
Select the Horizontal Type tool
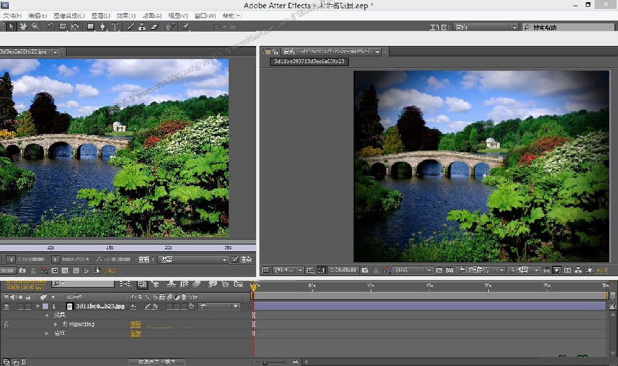(x=115, y=27)
